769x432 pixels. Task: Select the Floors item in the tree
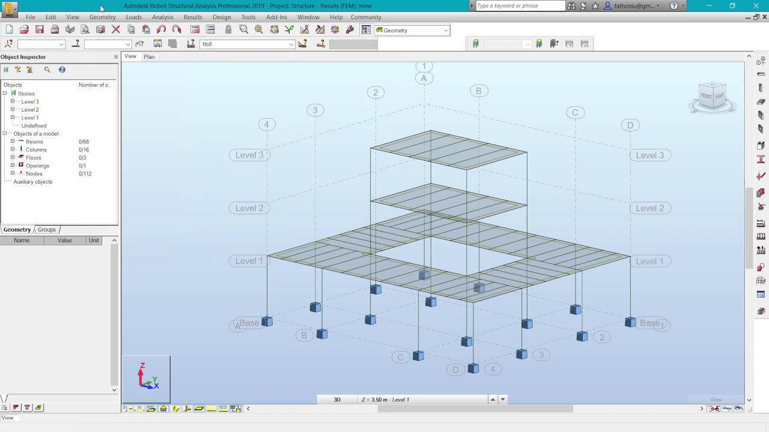click(34, 158)
